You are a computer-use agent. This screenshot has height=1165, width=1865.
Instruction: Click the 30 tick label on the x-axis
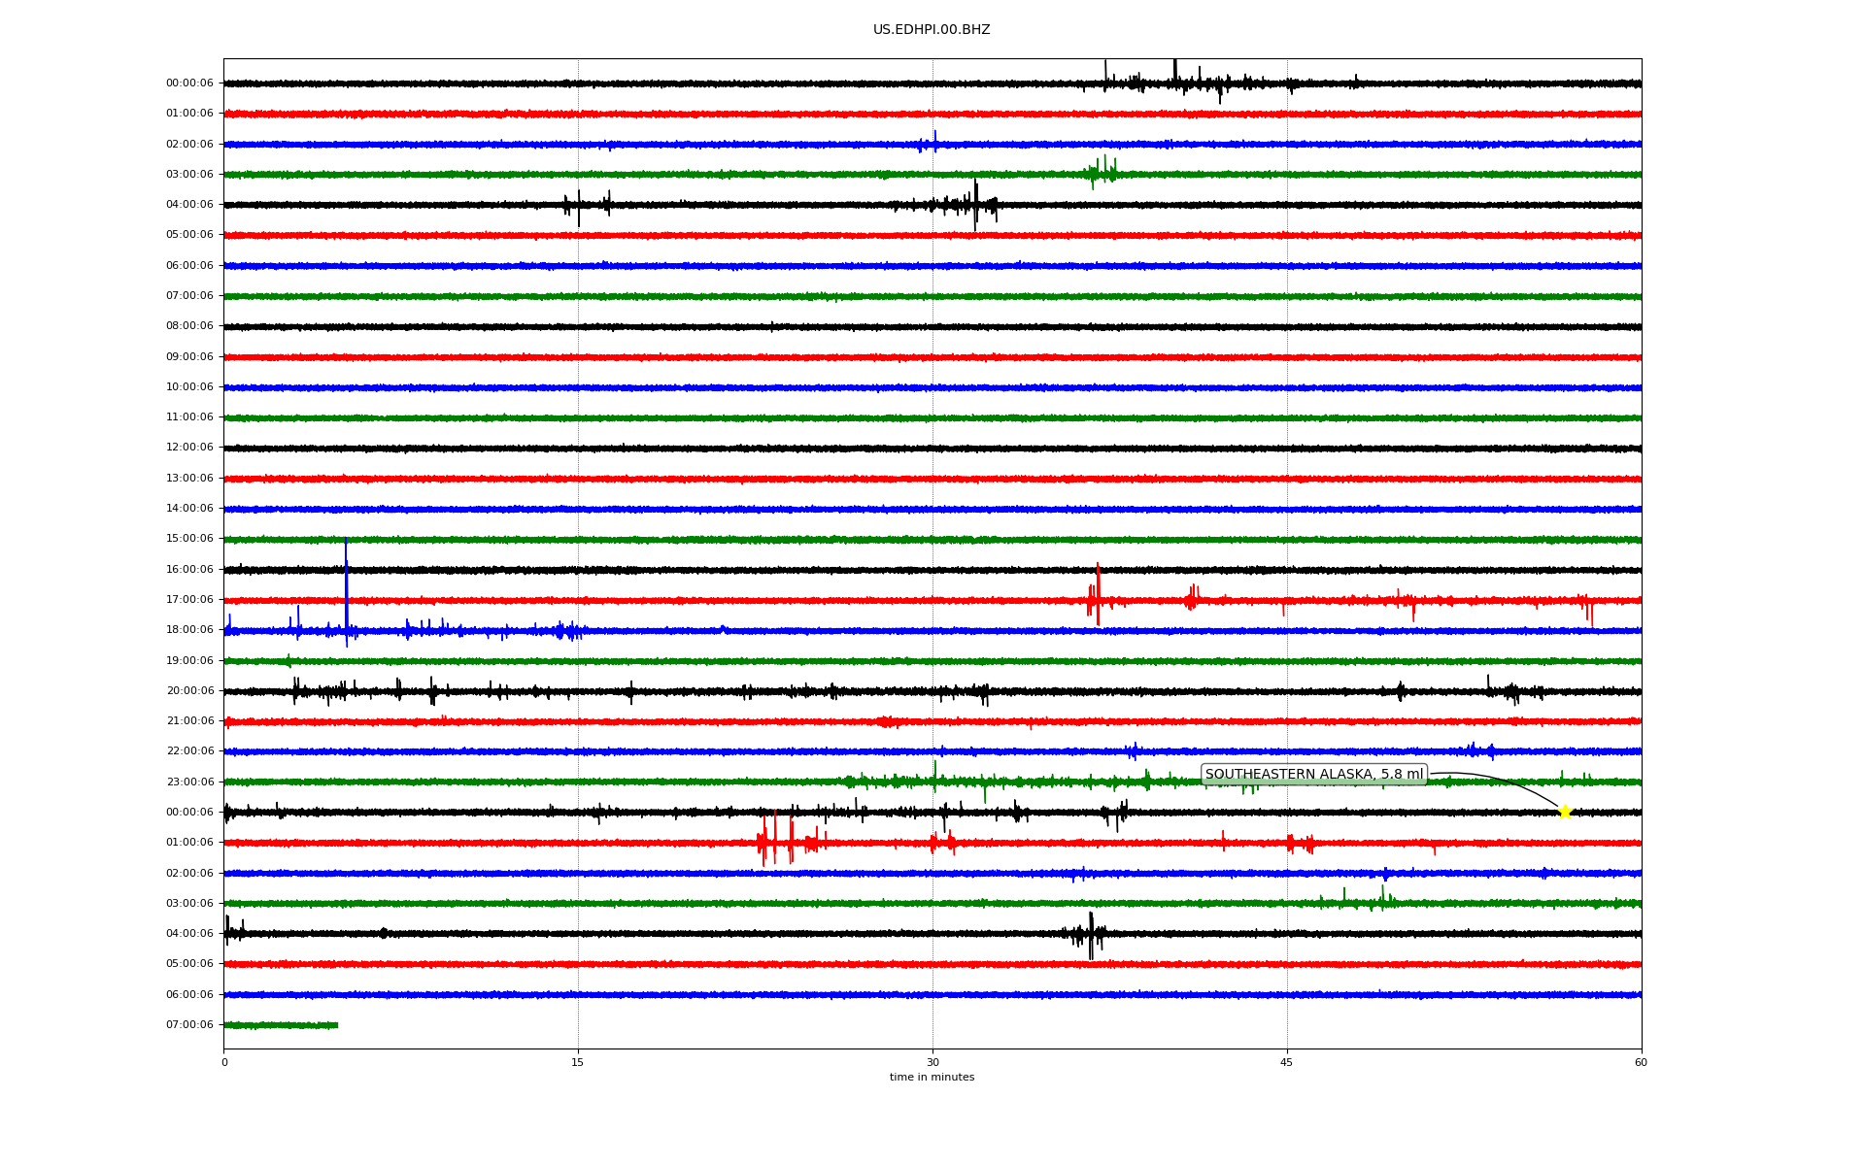click(932, 1062)
